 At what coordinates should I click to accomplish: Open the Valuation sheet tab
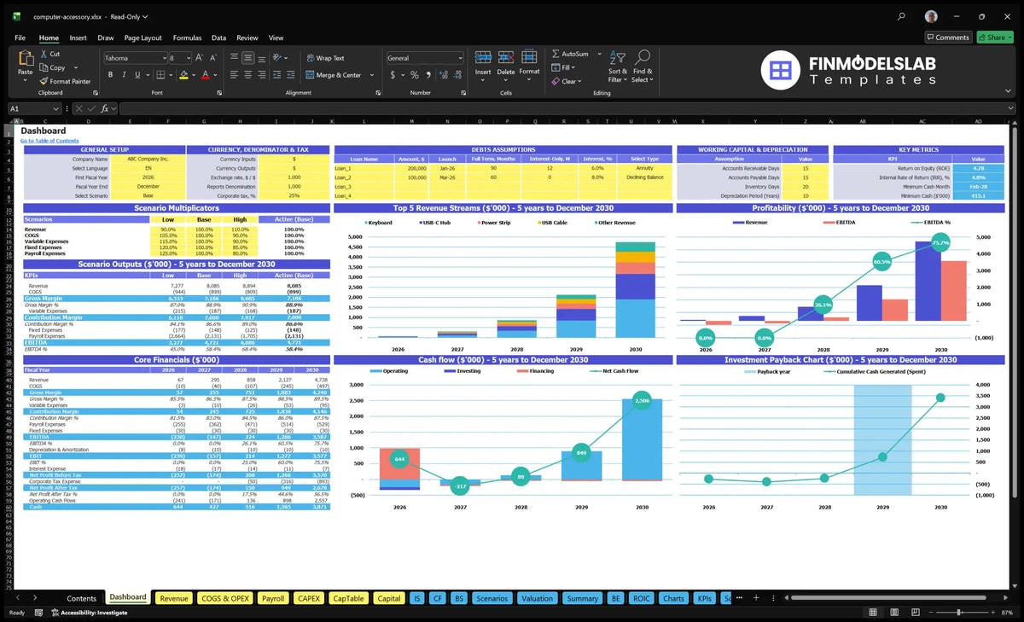538,598
